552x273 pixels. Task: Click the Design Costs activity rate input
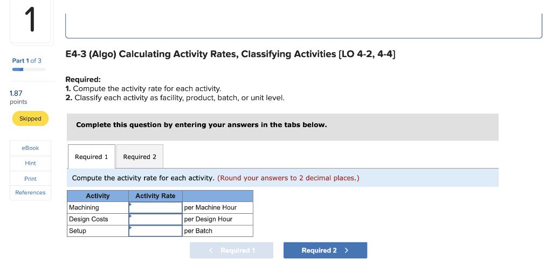[x=155, y=219]
